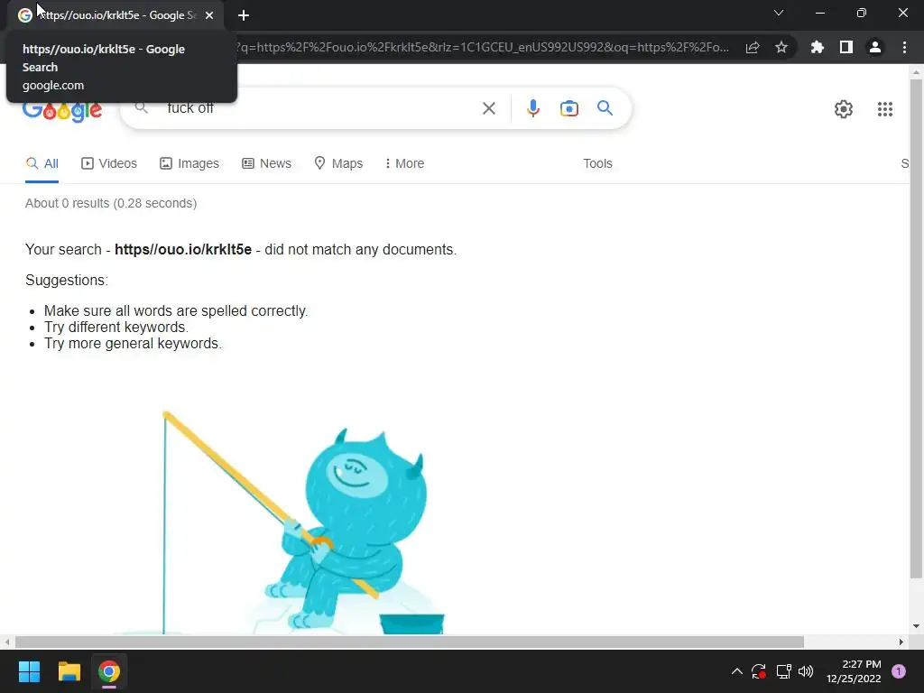Viewport: 924px width, 693px height.
Task: Click the Google logo
Action: coord(62,110)
